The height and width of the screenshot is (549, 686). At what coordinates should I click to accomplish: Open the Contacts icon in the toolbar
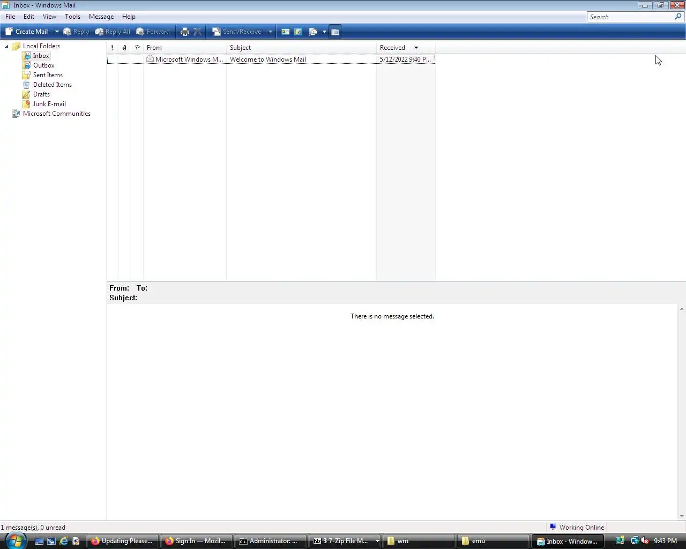coord(286,32)
